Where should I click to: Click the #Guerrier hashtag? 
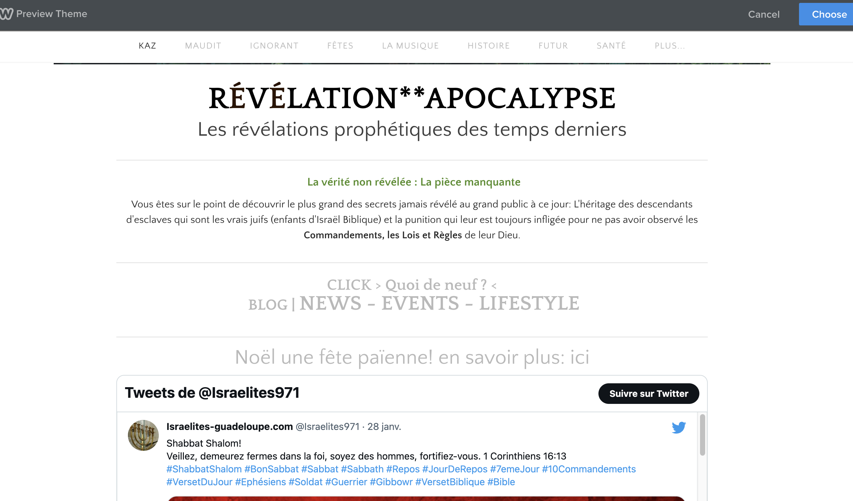tap(346, 482)
